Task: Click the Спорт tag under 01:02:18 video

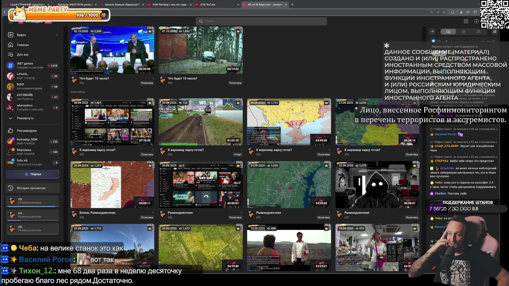Action: click(x=237, y=155)
